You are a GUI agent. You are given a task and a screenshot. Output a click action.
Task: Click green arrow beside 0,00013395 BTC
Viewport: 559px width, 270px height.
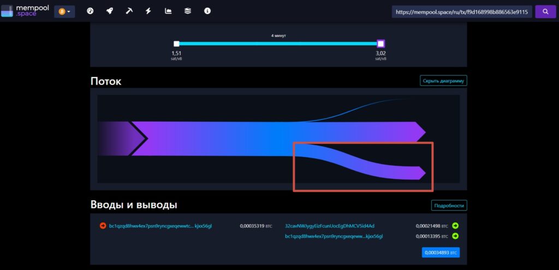pyautogui.click(x=455, y=236)
